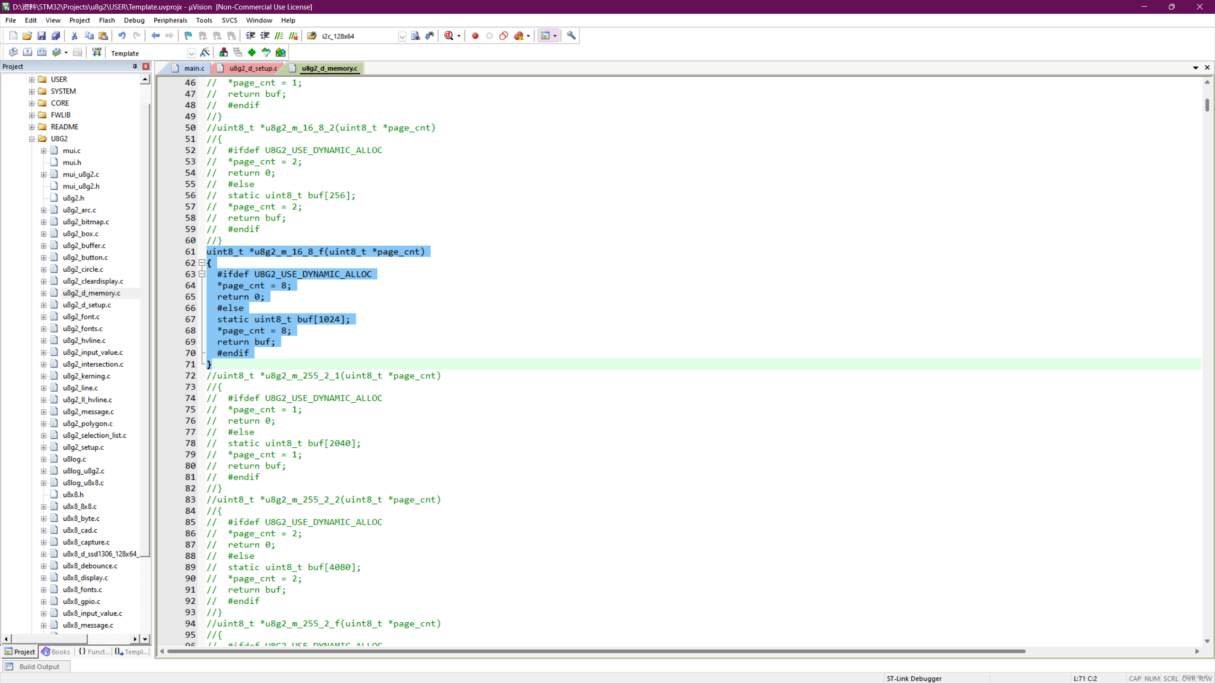Collapse the #ifdef fold at line 63
The width and height of the screenshot is (1215, 683).
coord(202,274)
